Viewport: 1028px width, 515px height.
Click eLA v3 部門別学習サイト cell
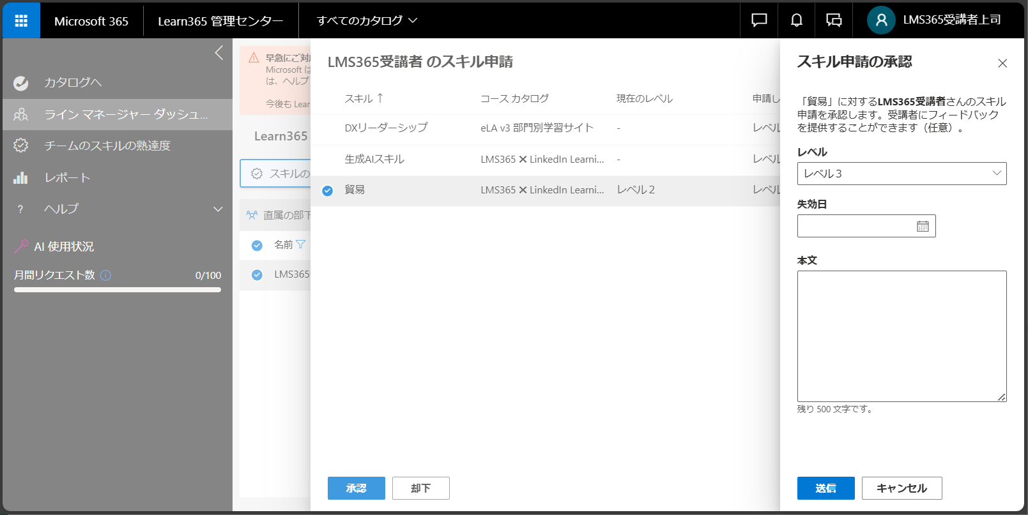click(x=537, y=128)
